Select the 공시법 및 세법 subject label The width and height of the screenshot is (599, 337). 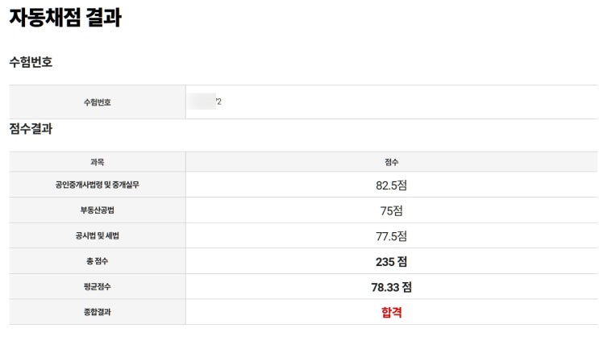point(97,235)
